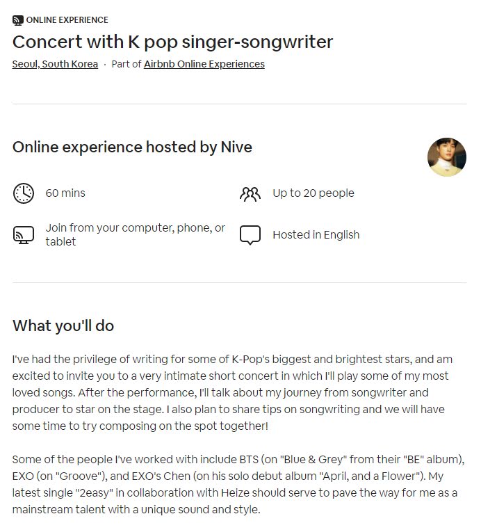
Task: Click the speech bubble language icon
Action: [x=250, y=235]
